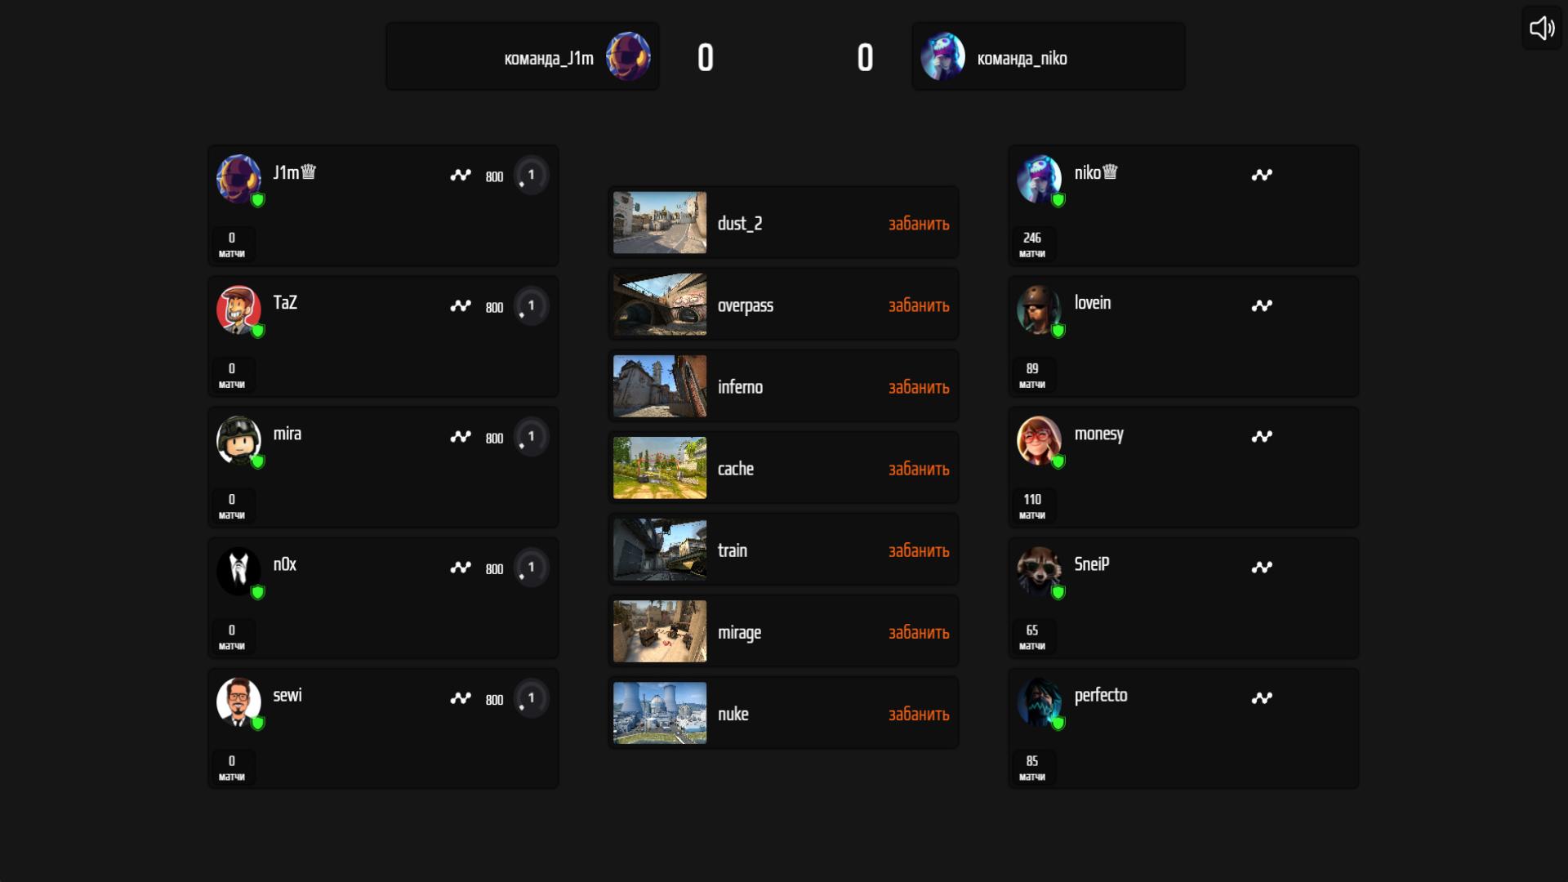
Task: Open the команда_niko team header
Action: pos(1049,56)
